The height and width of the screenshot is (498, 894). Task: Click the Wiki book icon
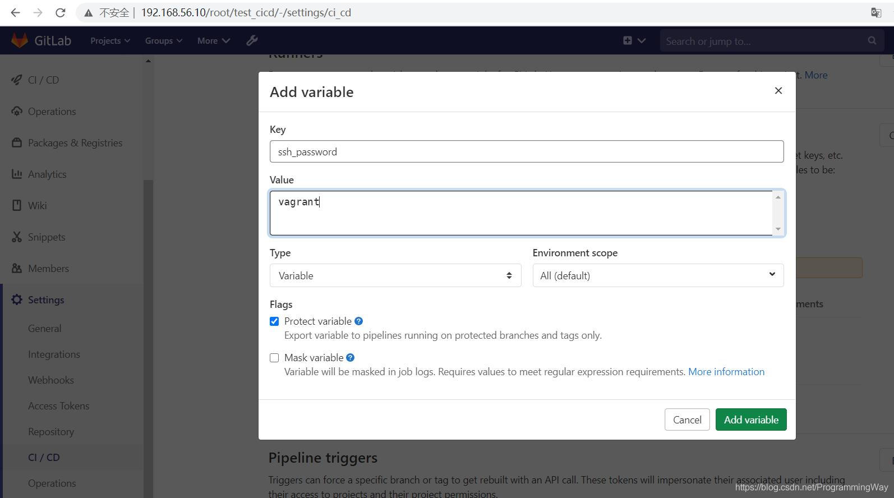click(17, 205)
